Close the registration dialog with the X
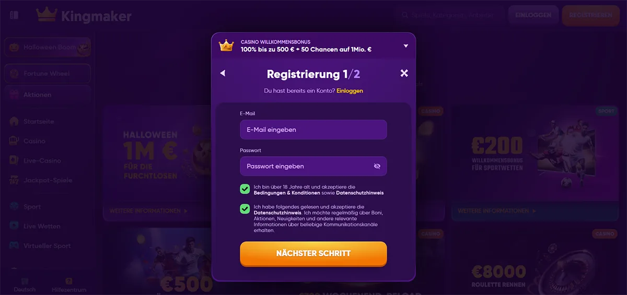The image size is (627, 295). pyautogui.click(x=404, y=73)
